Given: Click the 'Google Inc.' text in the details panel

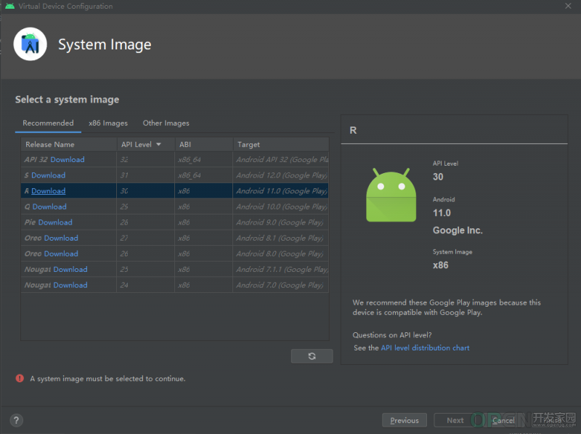Looking at the screenshot, I should (x=458, y=230).
